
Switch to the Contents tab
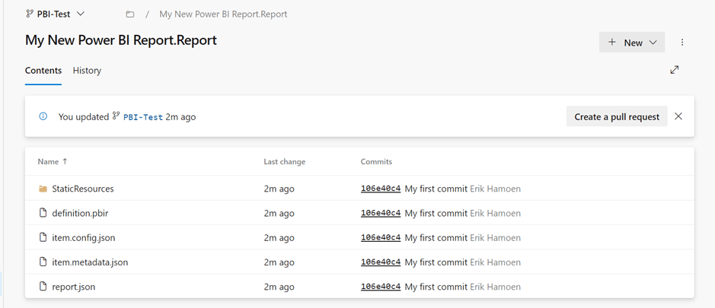(43, 71)
